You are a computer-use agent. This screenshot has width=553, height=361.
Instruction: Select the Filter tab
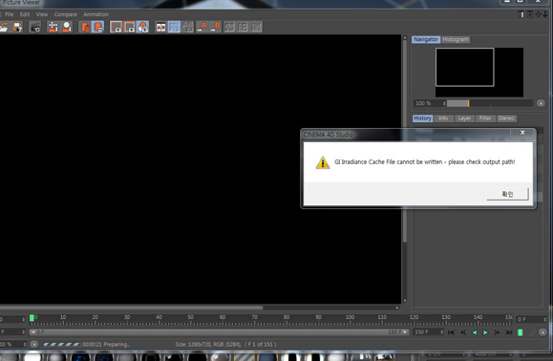pyautogui.click(x=485, y=118)
